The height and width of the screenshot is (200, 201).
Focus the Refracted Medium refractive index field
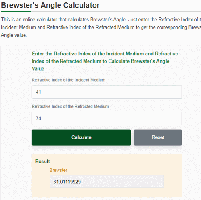pos(107,118)
